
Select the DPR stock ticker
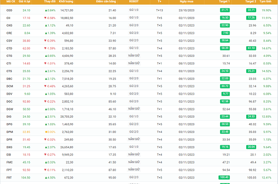(9, 139)
